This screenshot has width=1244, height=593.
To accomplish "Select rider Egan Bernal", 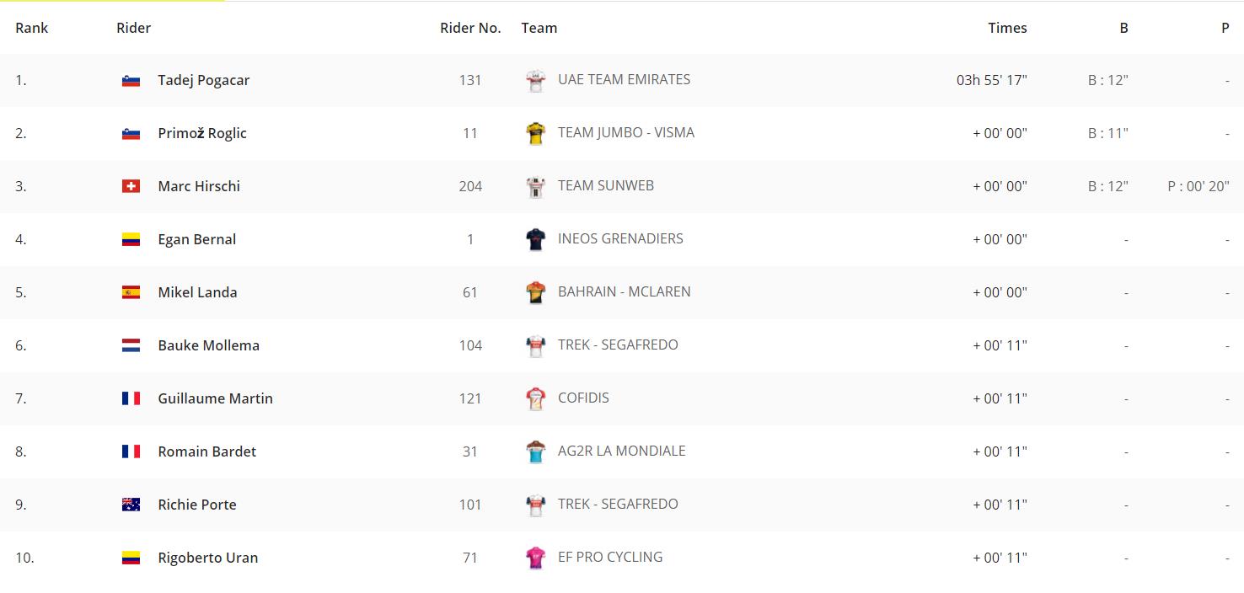I will (197, 239).
